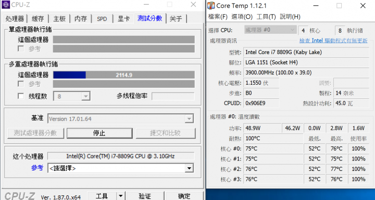Viewport: 375px width, 200px height.
Task: Switch to the 缓存 tab
Action: click(x=38, y=19)
